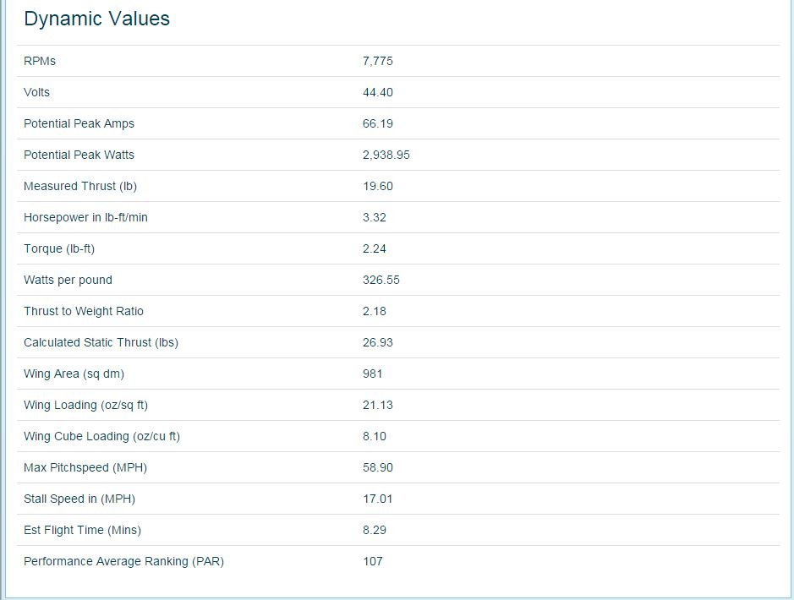Click the Wing Loading (oz/sq ft) label
Screen dimensions: 794x600
tap(85, 406)
